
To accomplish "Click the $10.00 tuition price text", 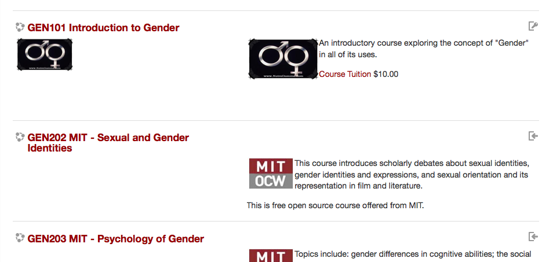I will 386,74.
